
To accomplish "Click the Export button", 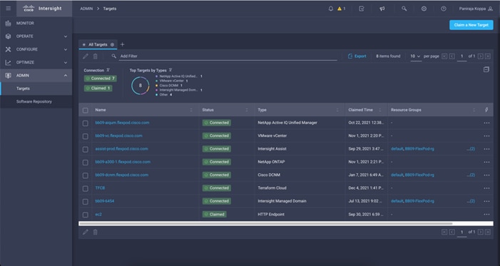I will (x=357, y=56).
